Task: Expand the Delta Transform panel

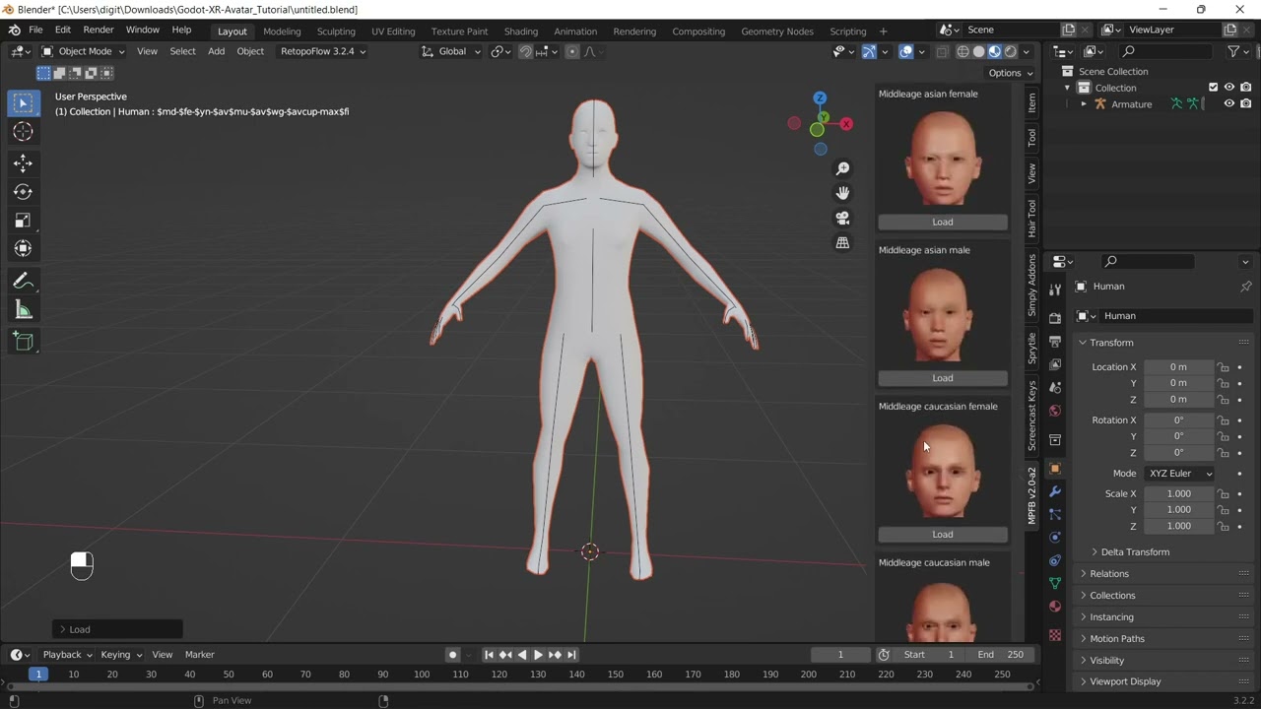Action: click(1135, 551)
